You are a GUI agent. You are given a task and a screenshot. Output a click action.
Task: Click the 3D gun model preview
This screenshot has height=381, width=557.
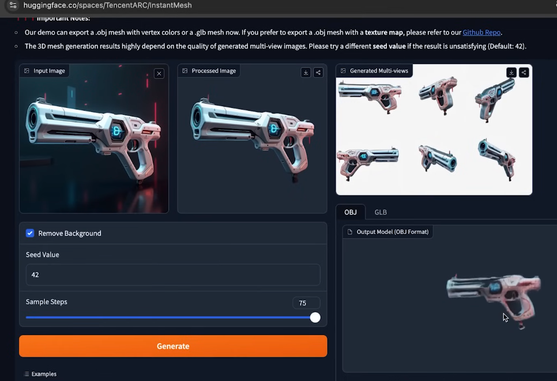click(494, 298)
